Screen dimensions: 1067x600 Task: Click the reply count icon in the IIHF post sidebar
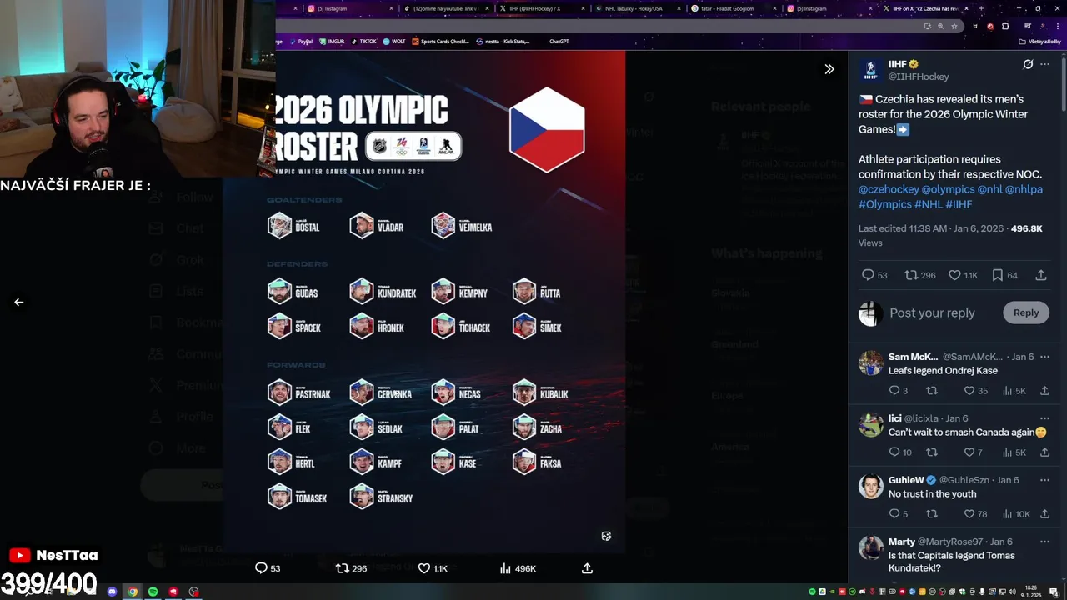click(868, 275)
